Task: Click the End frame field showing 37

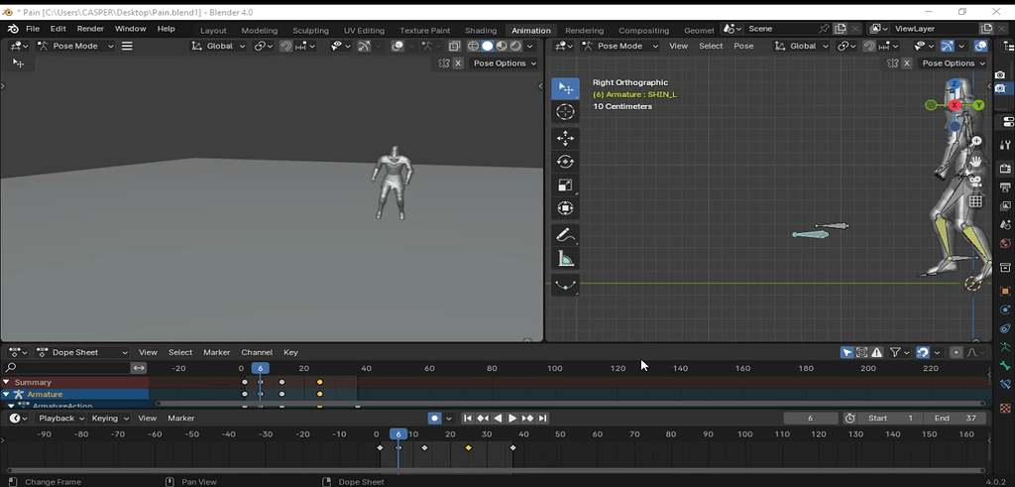Action: (955, 419)
